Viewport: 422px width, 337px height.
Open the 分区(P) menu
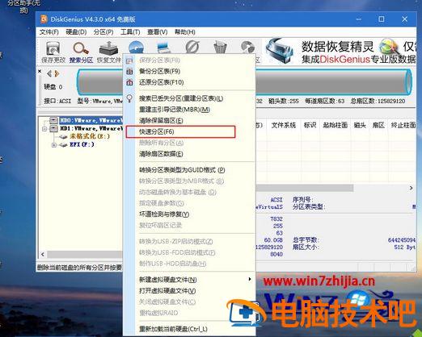click(103, 32)
